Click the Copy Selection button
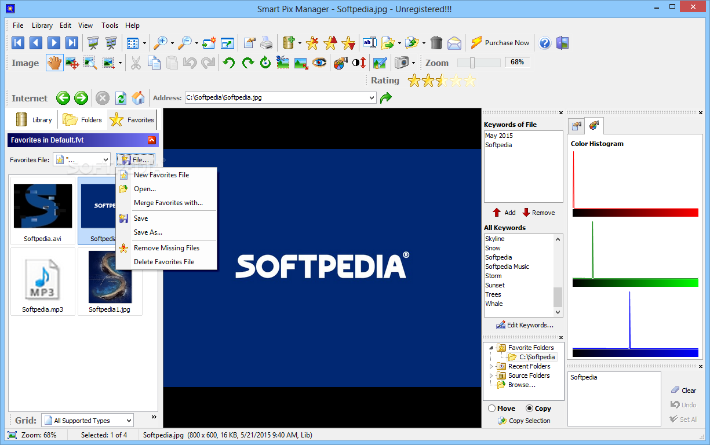Viewport: 710px width, 445px height. [x=524, y=421]
